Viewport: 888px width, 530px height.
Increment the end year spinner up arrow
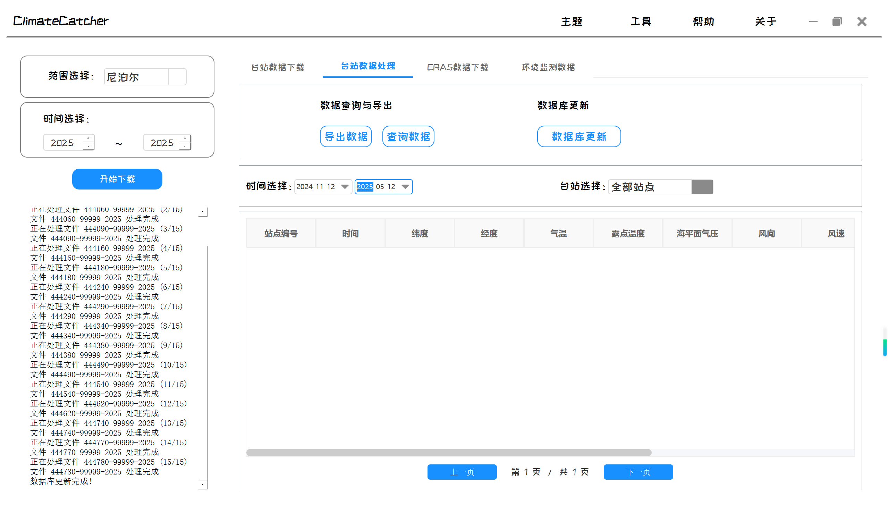(x=185, y=138)
